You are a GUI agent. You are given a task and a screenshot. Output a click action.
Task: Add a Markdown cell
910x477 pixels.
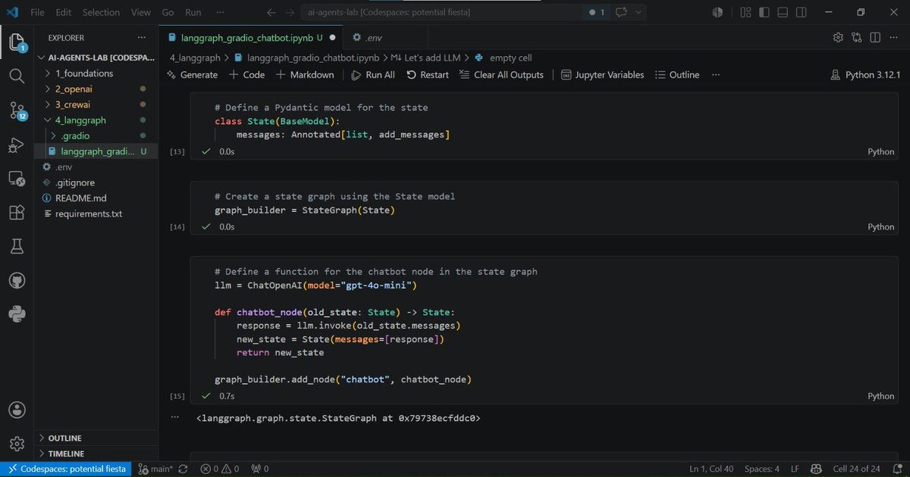click(305, 75)
